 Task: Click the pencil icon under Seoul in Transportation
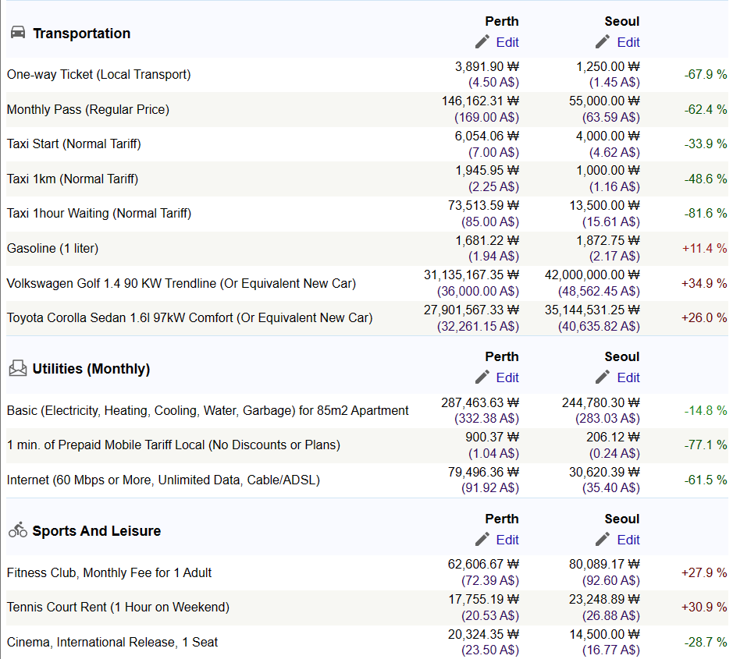coord(603,41)
